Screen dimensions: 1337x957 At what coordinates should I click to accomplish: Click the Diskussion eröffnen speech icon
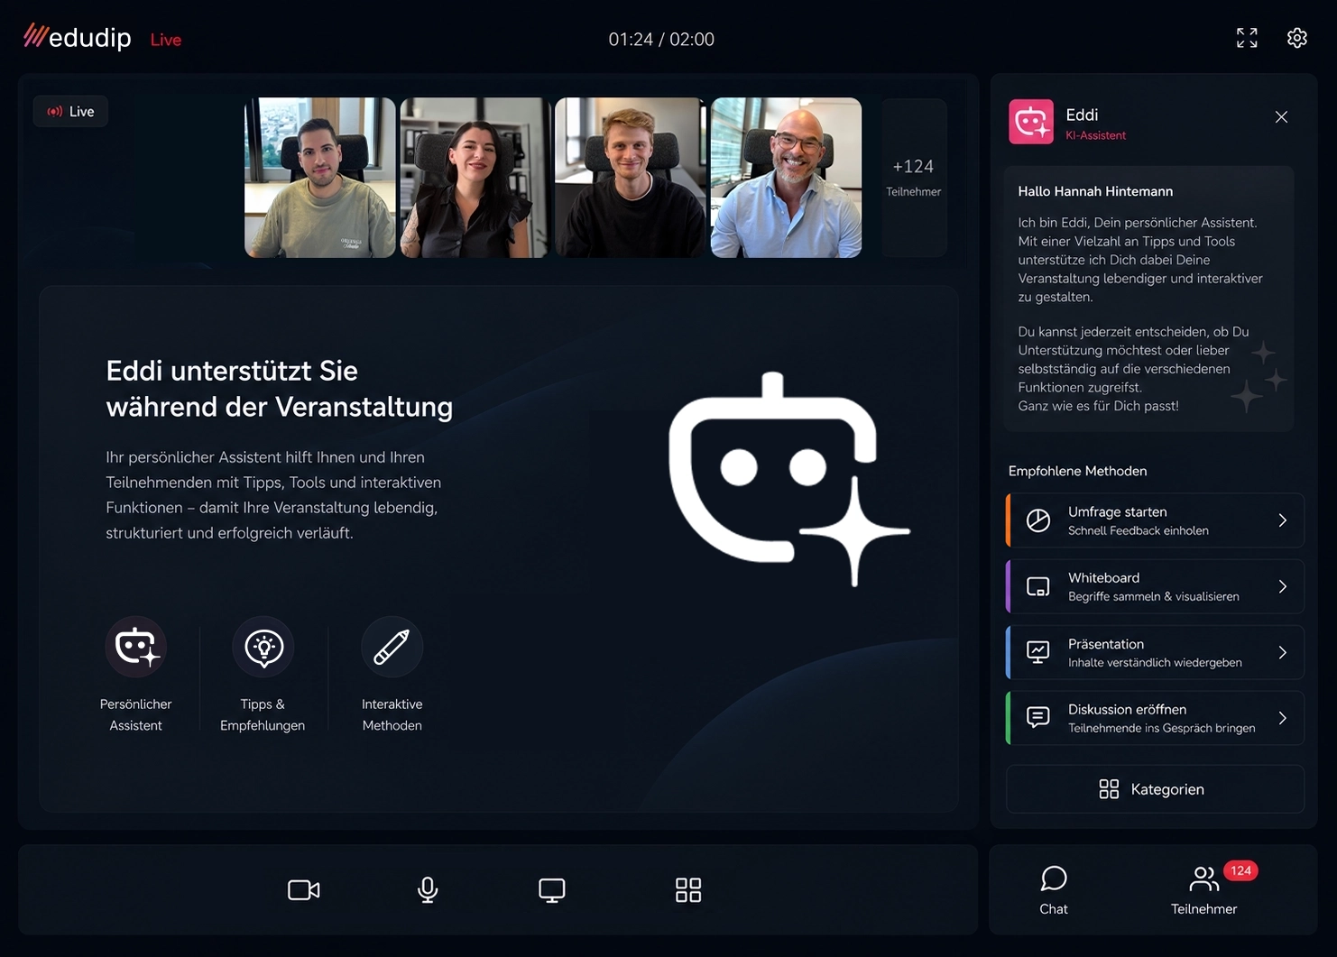coord(1038,718)
